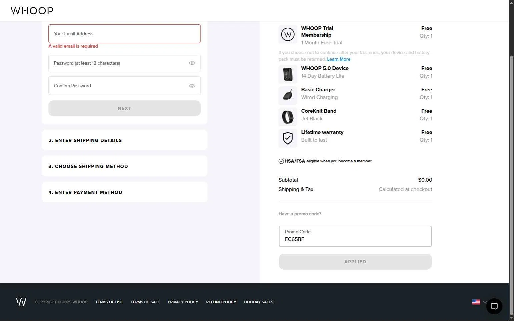Click WHOOP 5.0 Device thumbnail
This screenshot has width=514, height=321.
point(288,74)
